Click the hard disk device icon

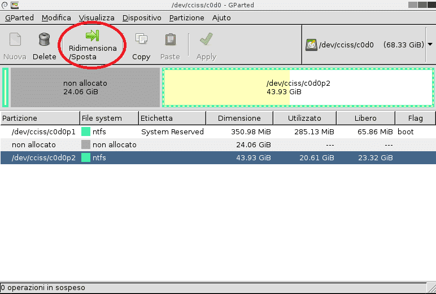(x=311, y=45)
